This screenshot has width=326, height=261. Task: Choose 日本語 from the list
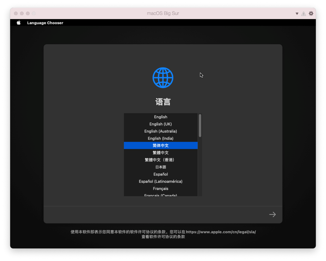click(x=161, y=167)
